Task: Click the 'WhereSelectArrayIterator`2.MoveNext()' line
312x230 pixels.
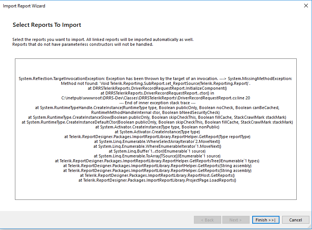Action: point(157,141)
